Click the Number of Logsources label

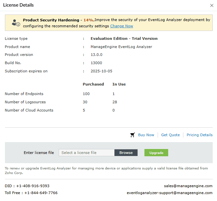click(25, 102)
